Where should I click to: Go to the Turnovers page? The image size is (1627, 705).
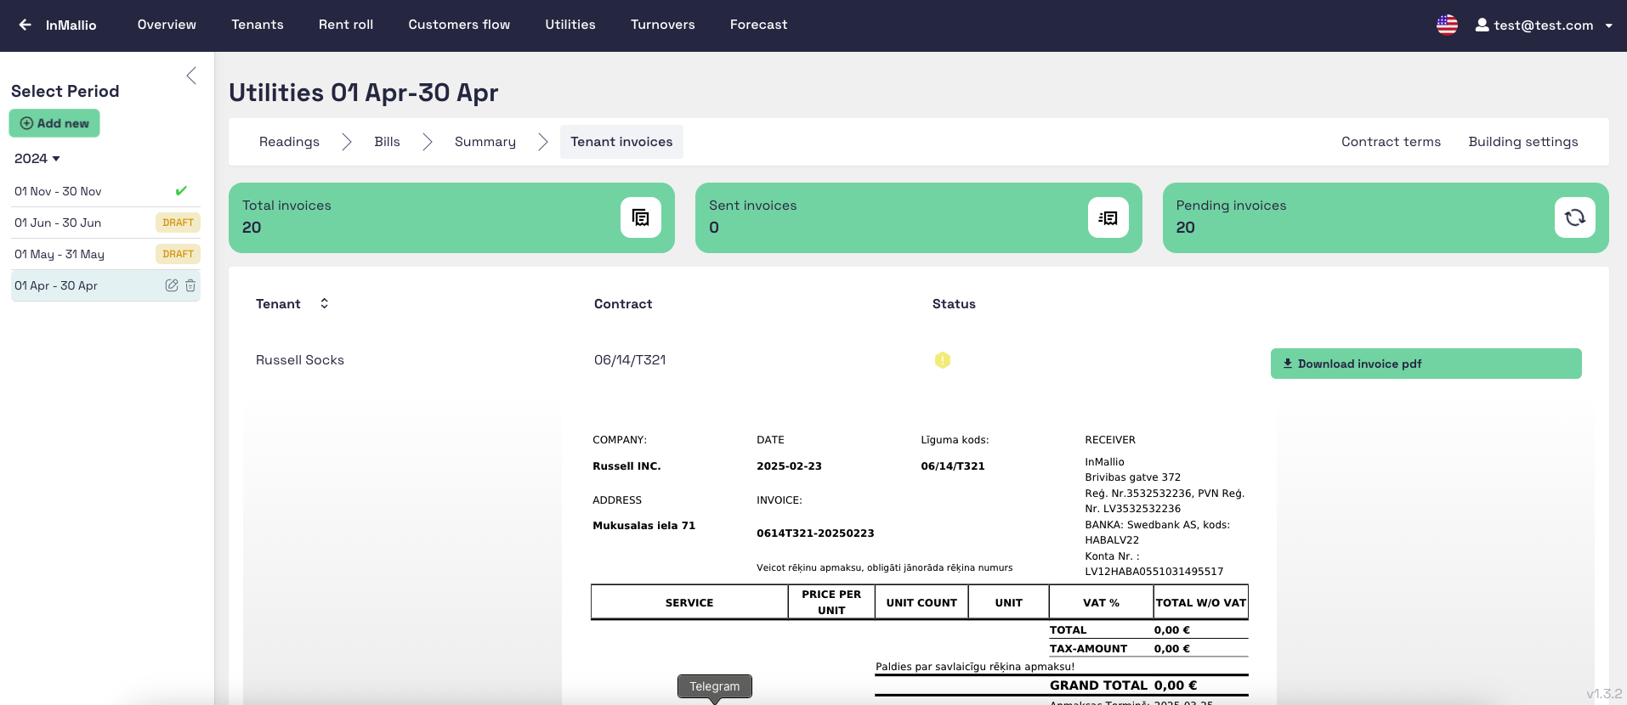663,25
